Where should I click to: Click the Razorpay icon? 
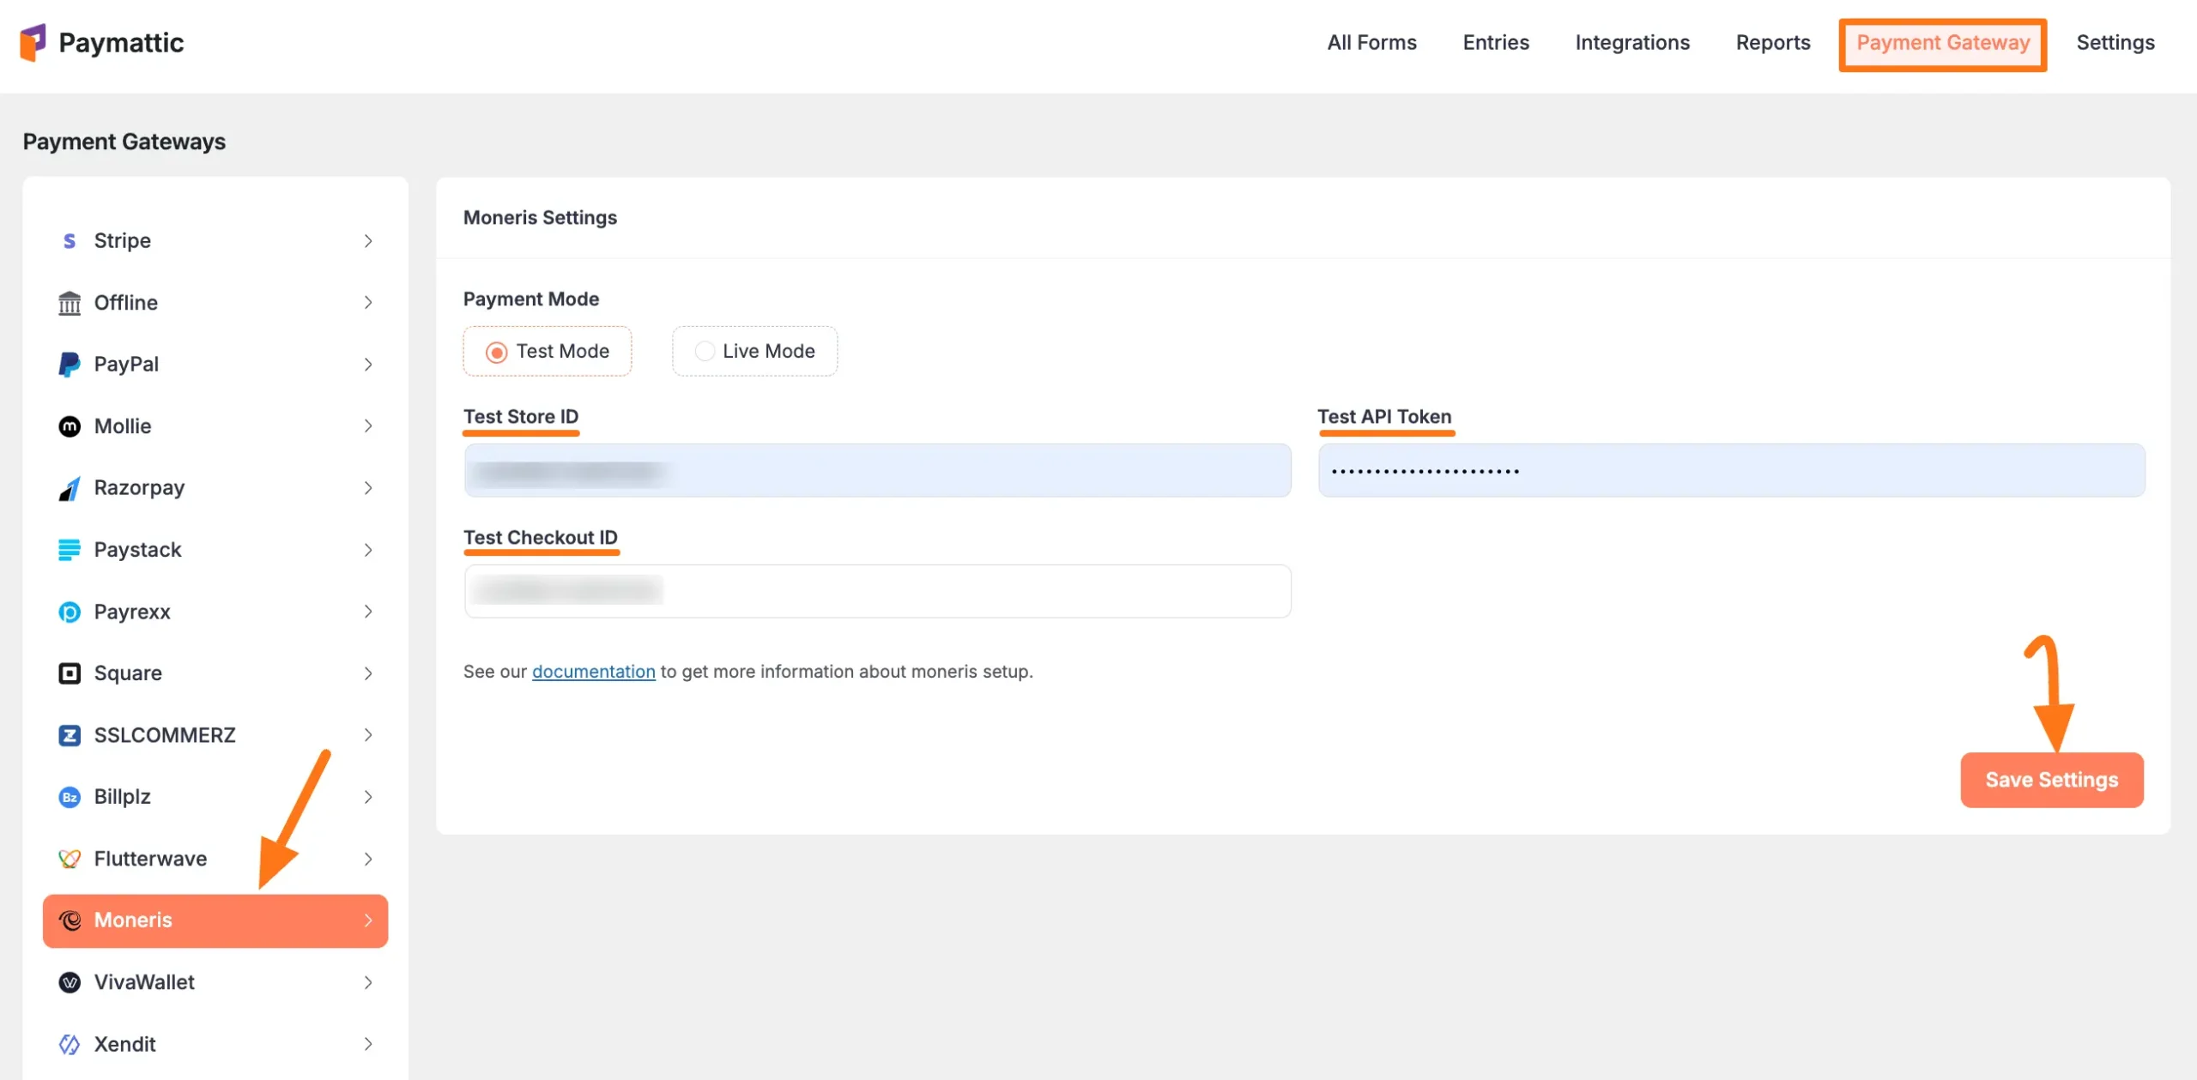pos(69,487)
